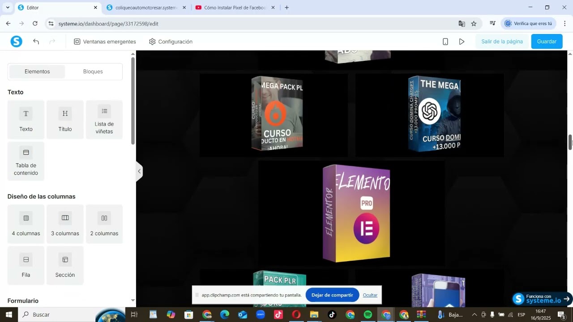573x322 pixels.
Task: Switch to the coliqueoautomotoresar browser tab
Action: click(146, 8)
